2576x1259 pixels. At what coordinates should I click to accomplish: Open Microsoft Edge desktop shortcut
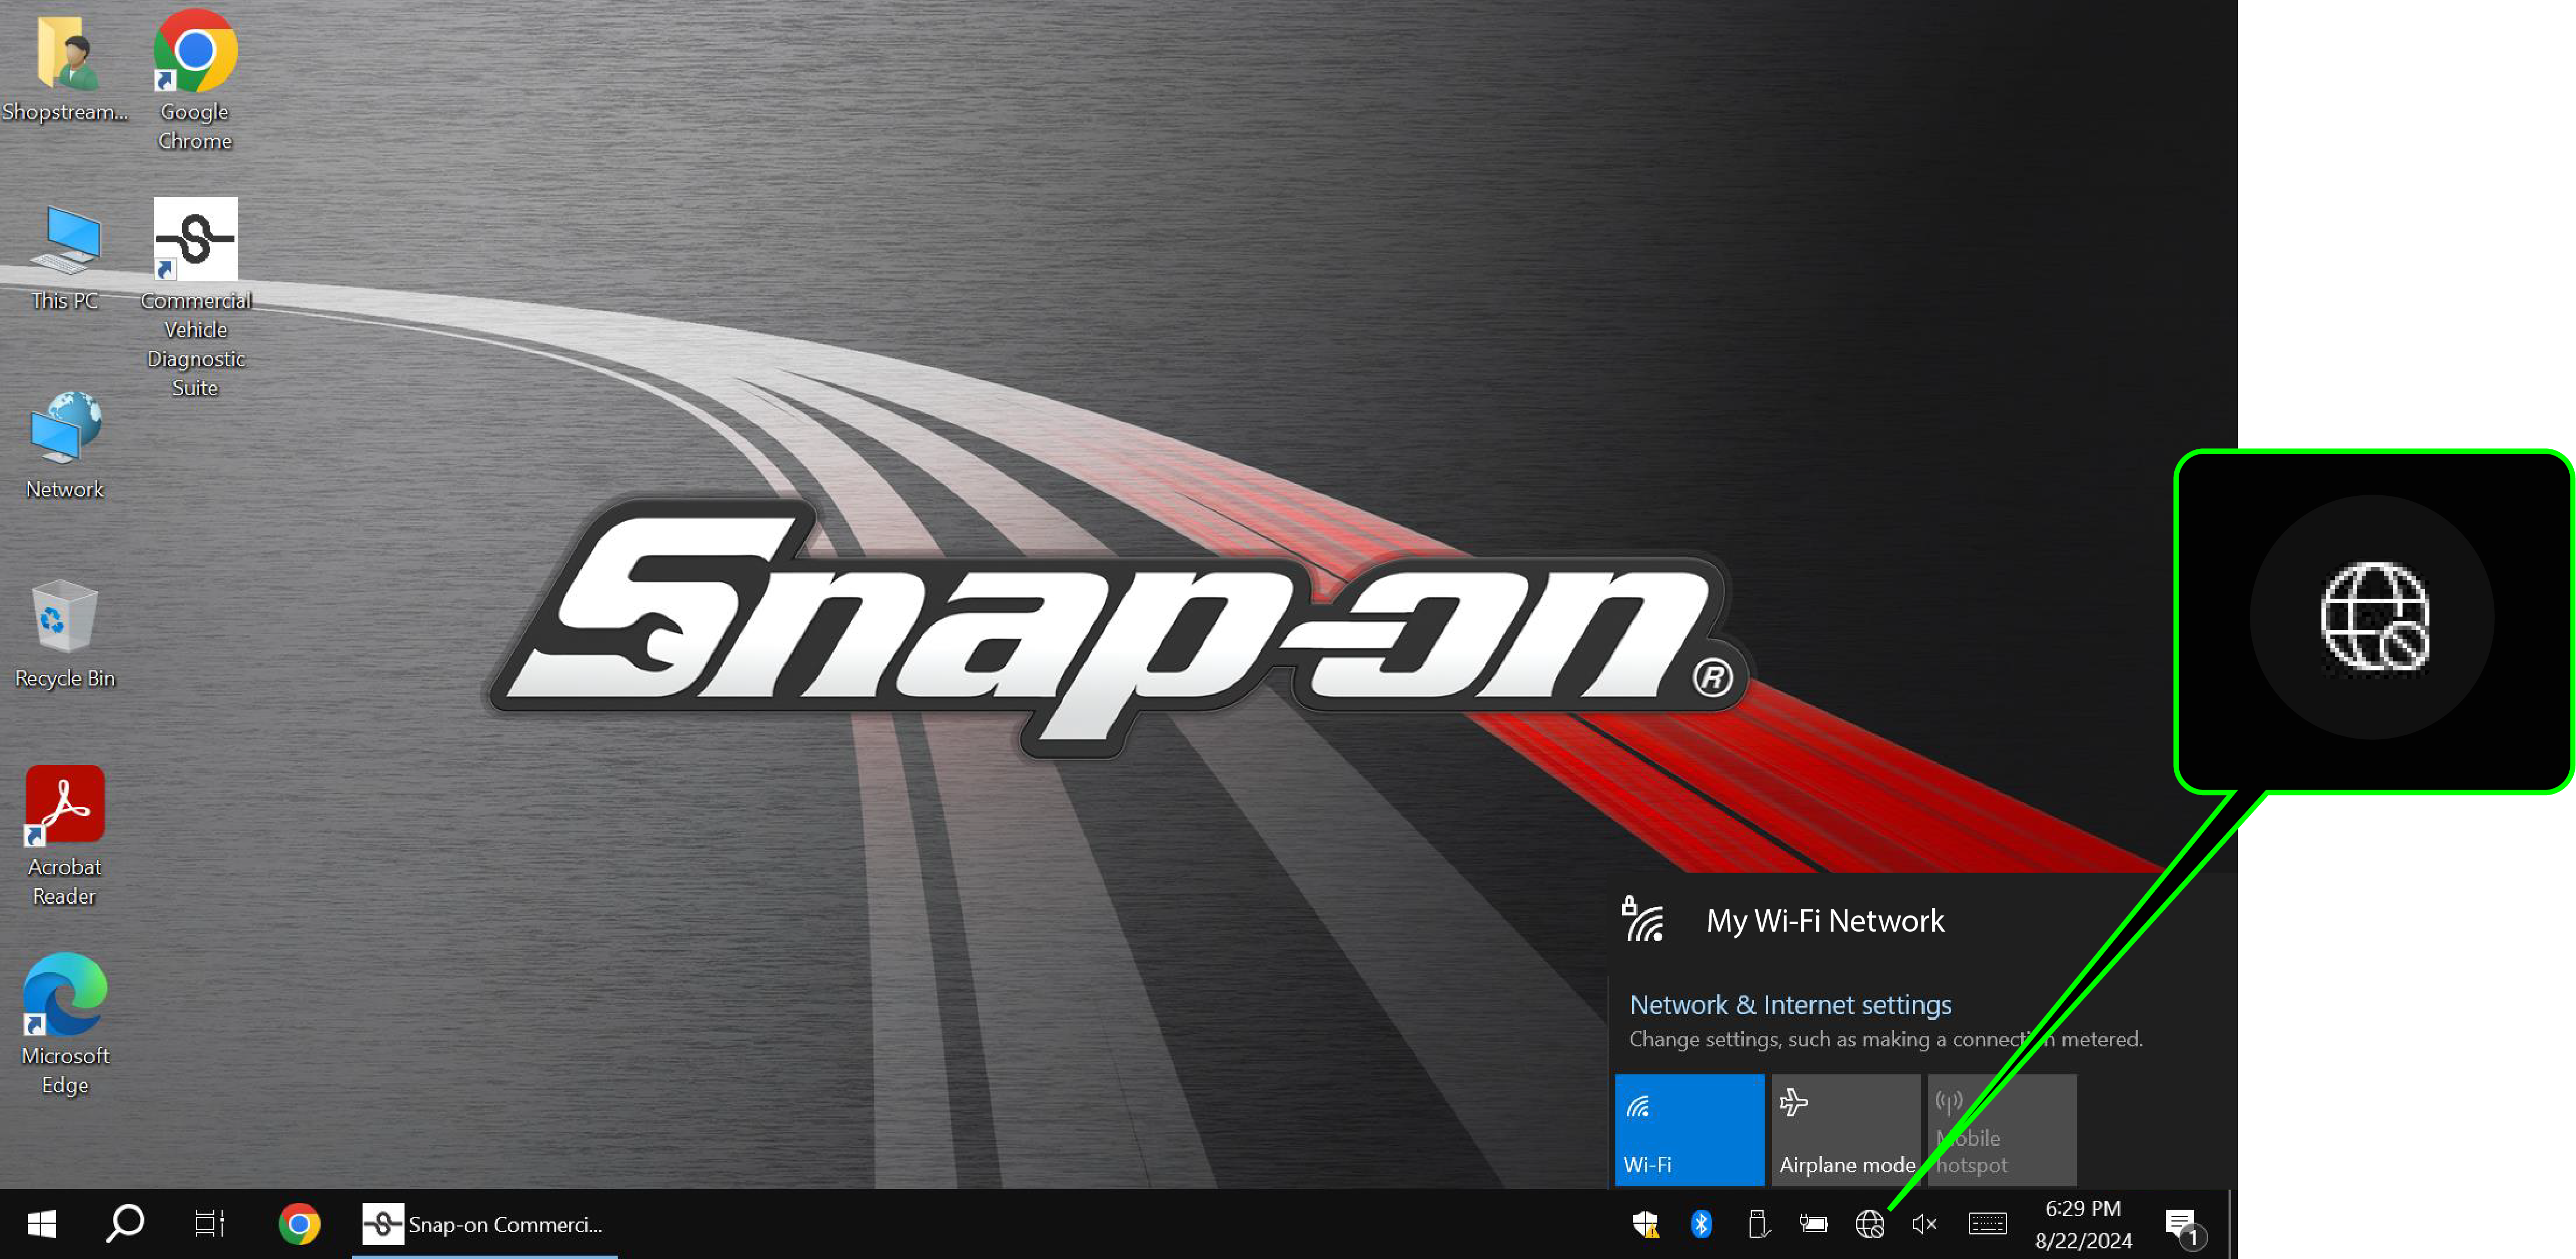[65, 995]
